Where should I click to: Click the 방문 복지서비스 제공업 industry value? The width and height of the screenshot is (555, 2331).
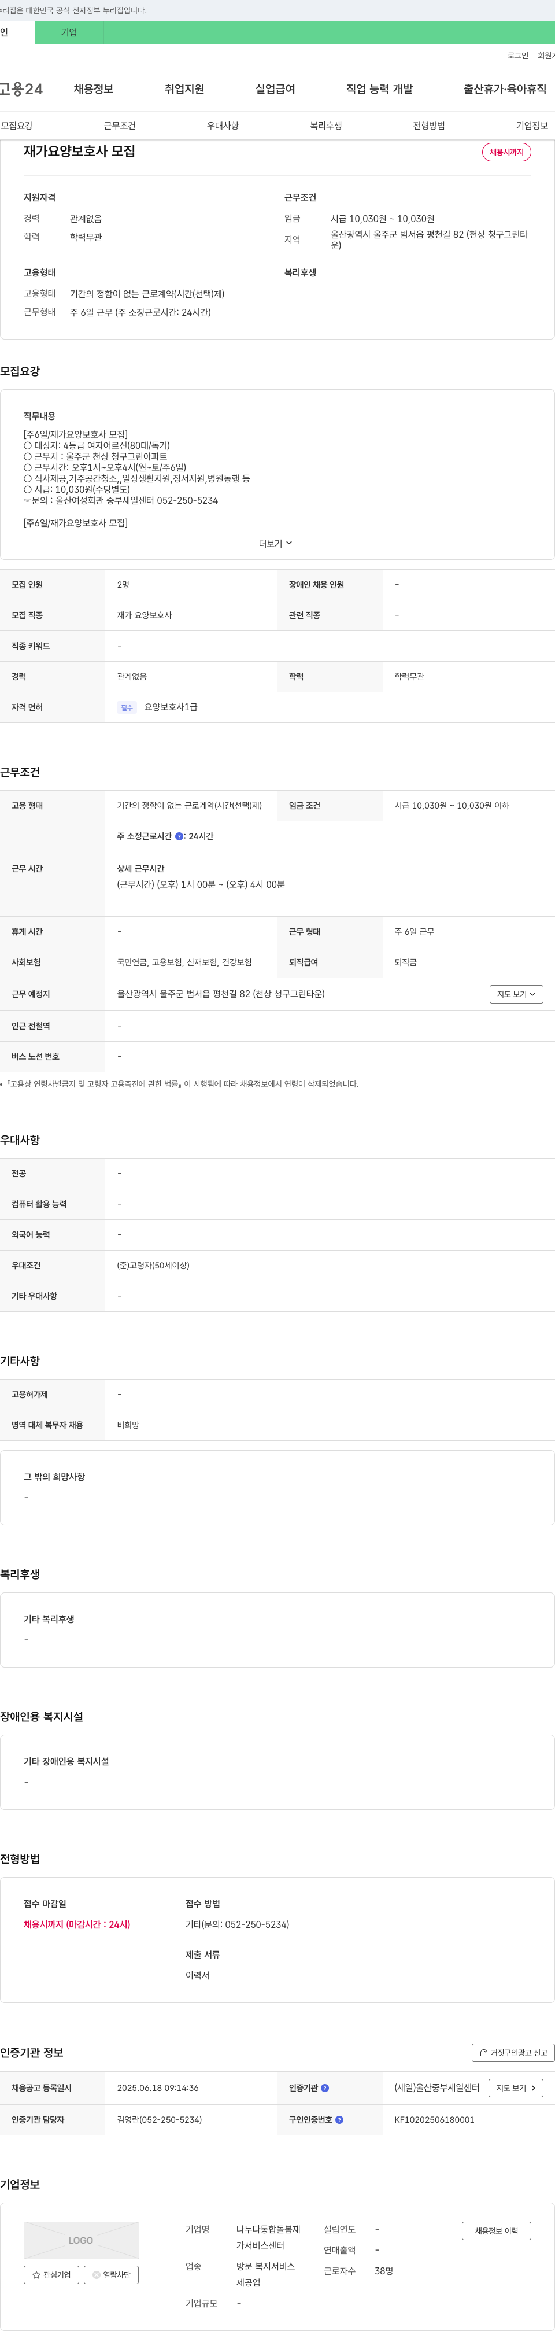click(x=266, y=2274)
